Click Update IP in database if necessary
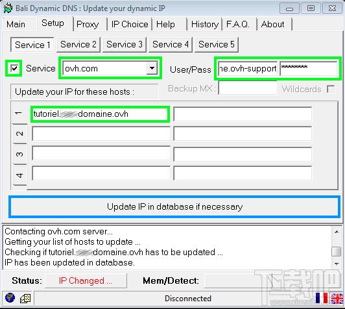 [x=174, y=206]
